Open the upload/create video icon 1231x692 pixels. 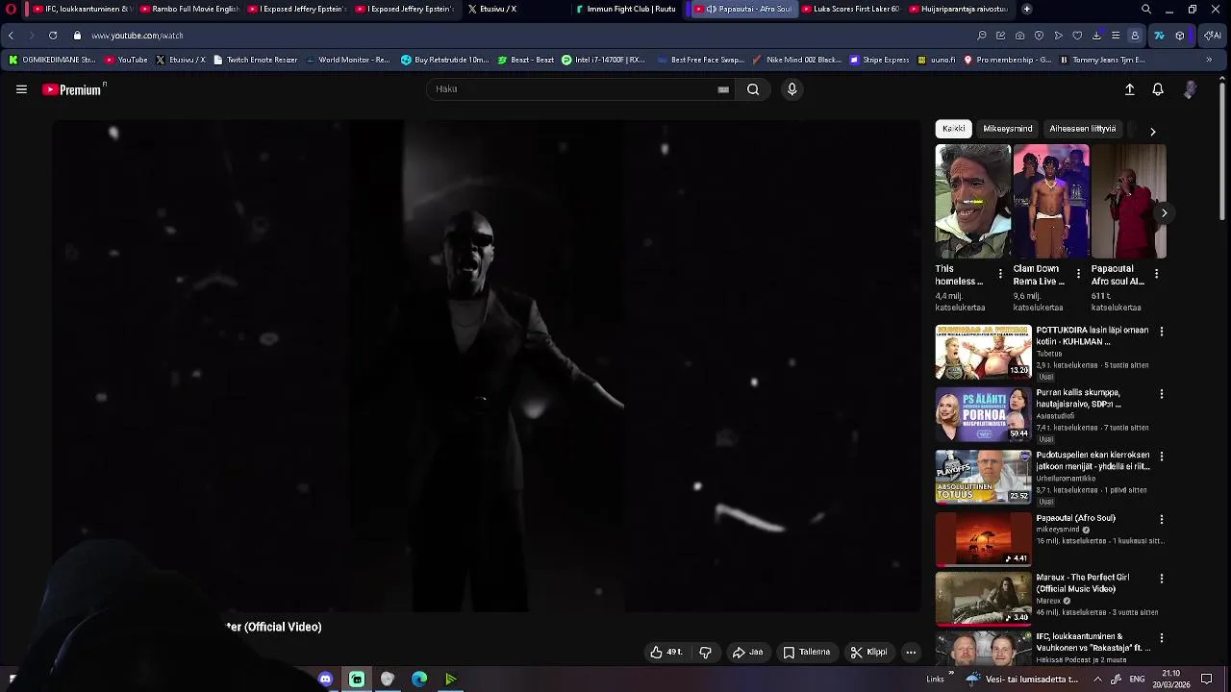[x=1130, y=89]
